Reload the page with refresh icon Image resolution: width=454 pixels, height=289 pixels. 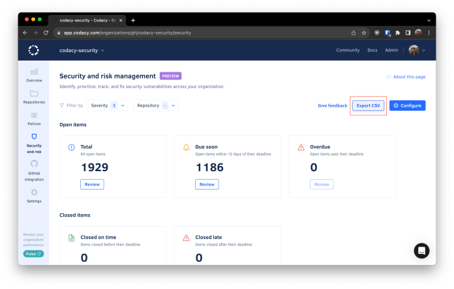click(46, 33)
